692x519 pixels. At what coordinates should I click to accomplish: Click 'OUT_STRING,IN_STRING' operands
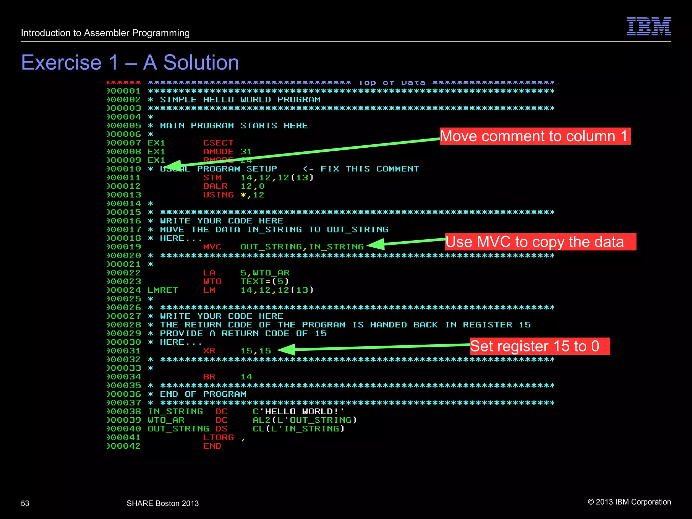coord(302,247)
